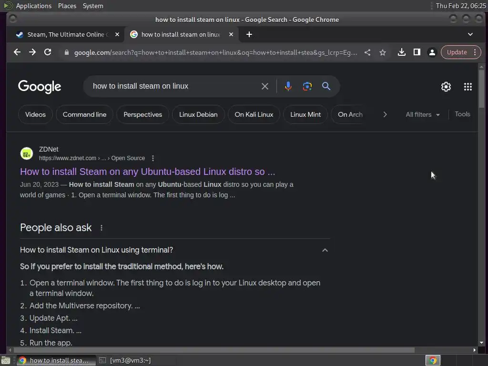The width and height of the screenshot is (488, 366).
Task: Close the how to install steam tab
Action: pyautogui.click(x=231, y=34)
